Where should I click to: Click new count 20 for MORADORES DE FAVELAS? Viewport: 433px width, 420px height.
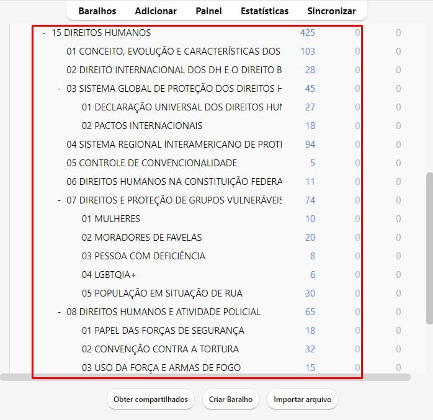(310, 238)
